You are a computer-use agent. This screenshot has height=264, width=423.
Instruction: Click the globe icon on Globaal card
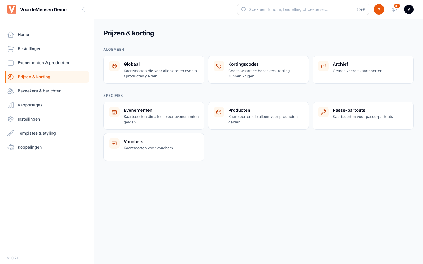point(114,66)
